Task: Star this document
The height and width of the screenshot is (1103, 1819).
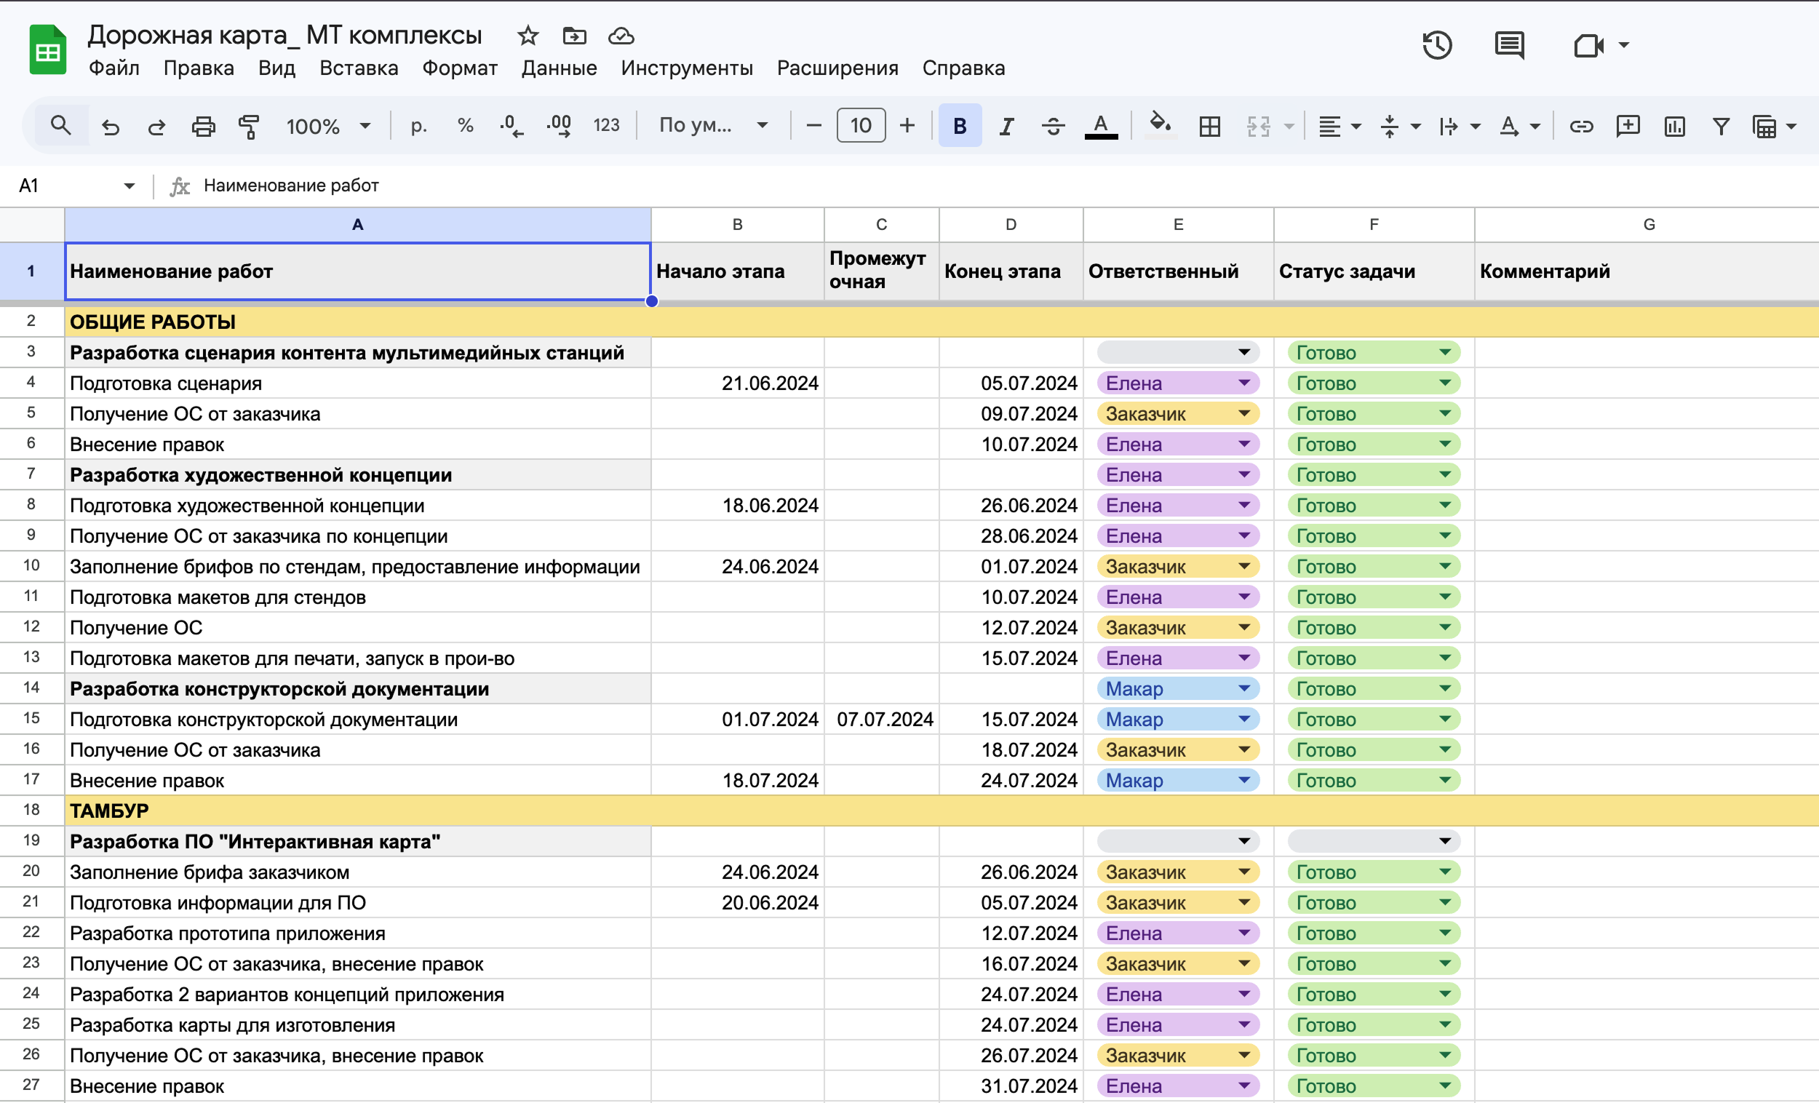Action: coord(528,36)
